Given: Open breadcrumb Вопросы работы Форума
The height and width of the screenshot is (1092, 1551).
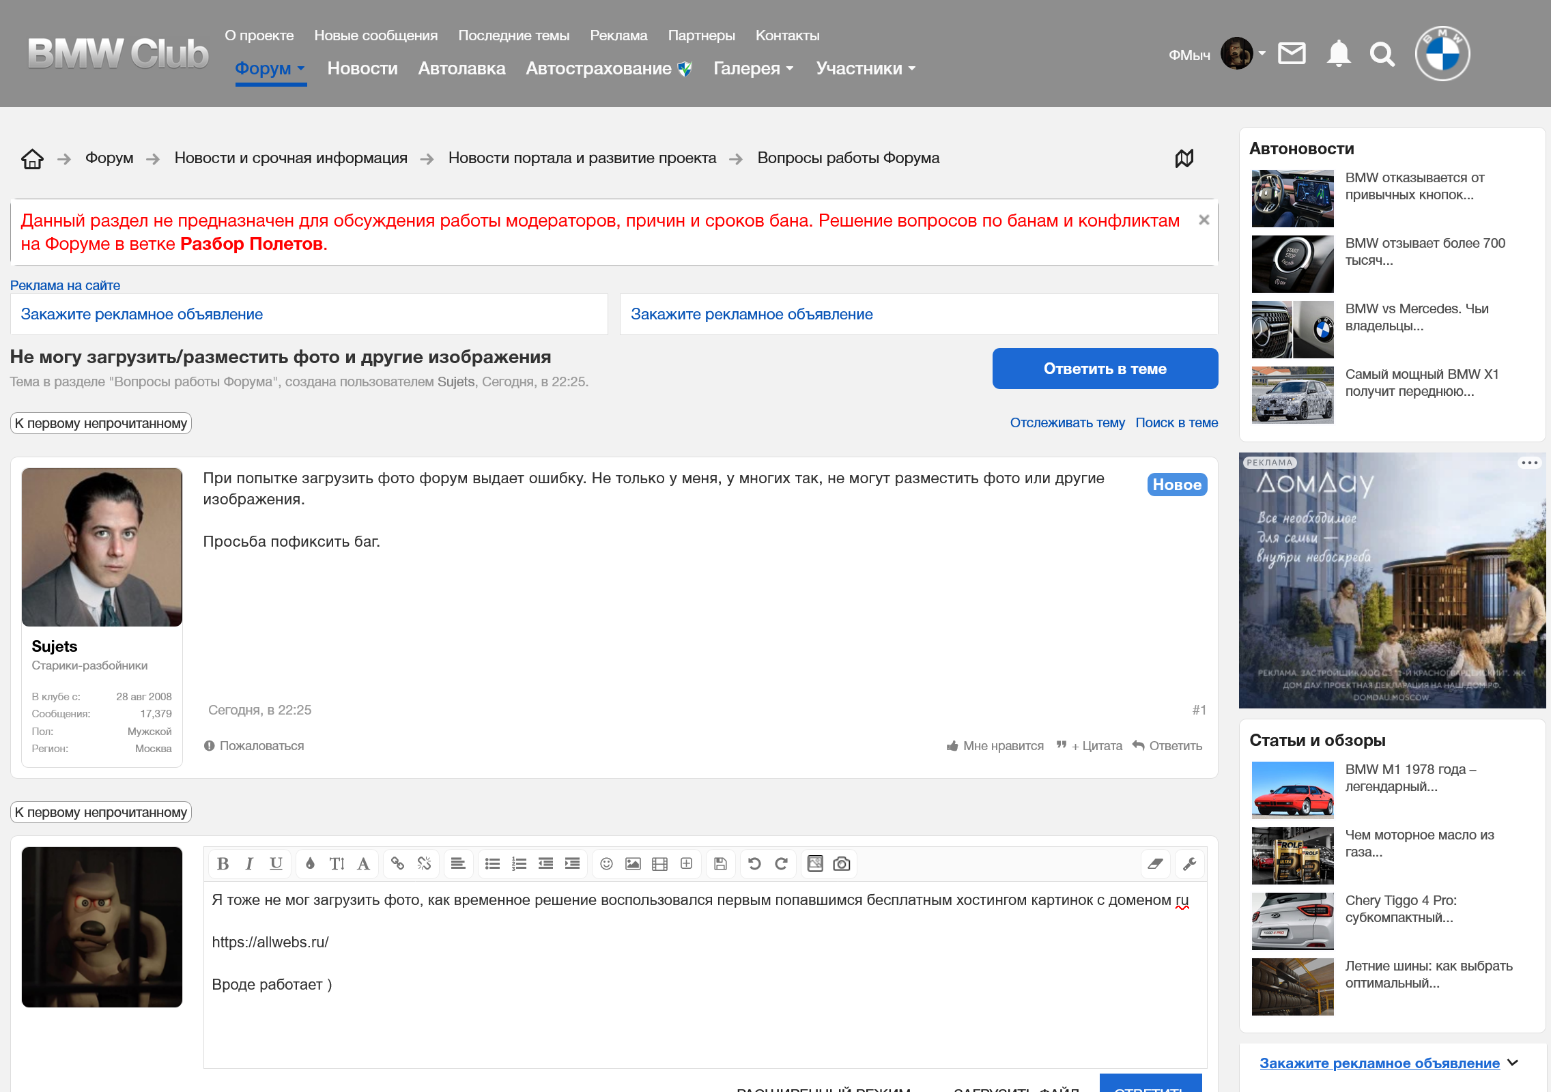Looking at the screenshot, I should click(849, 158).
